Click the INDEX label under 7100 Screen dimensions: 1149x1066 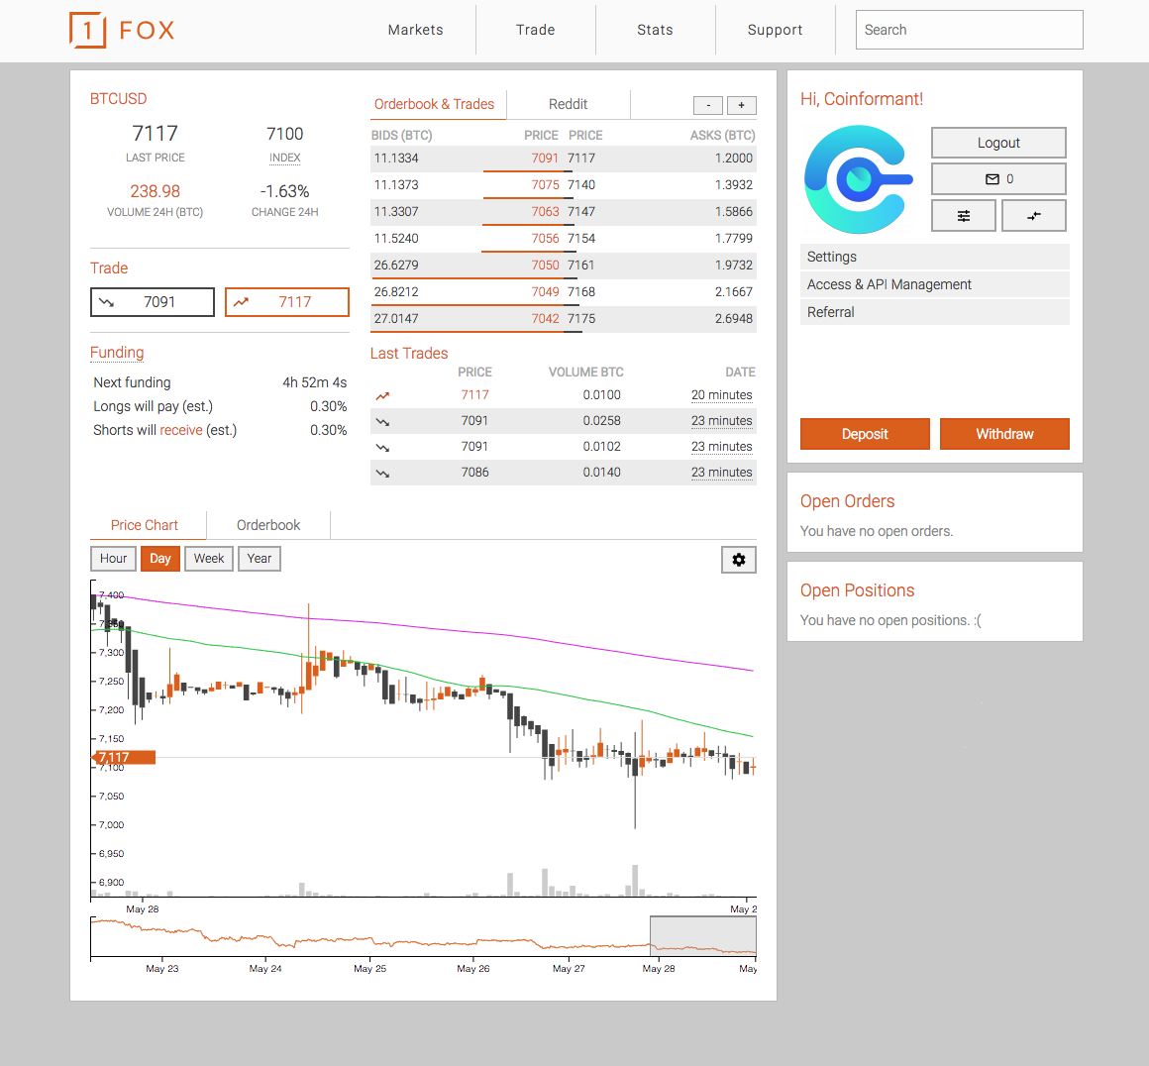coord(285,158)
